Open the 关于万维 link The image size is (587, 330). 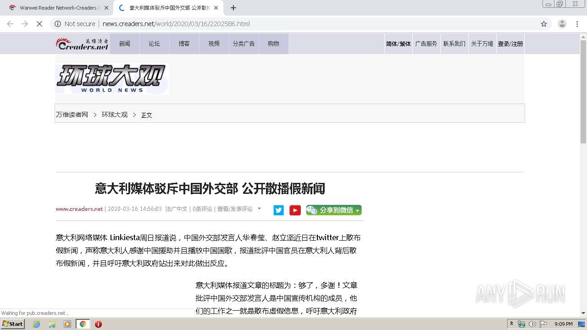pyautogui.click(x=482, y=44)
